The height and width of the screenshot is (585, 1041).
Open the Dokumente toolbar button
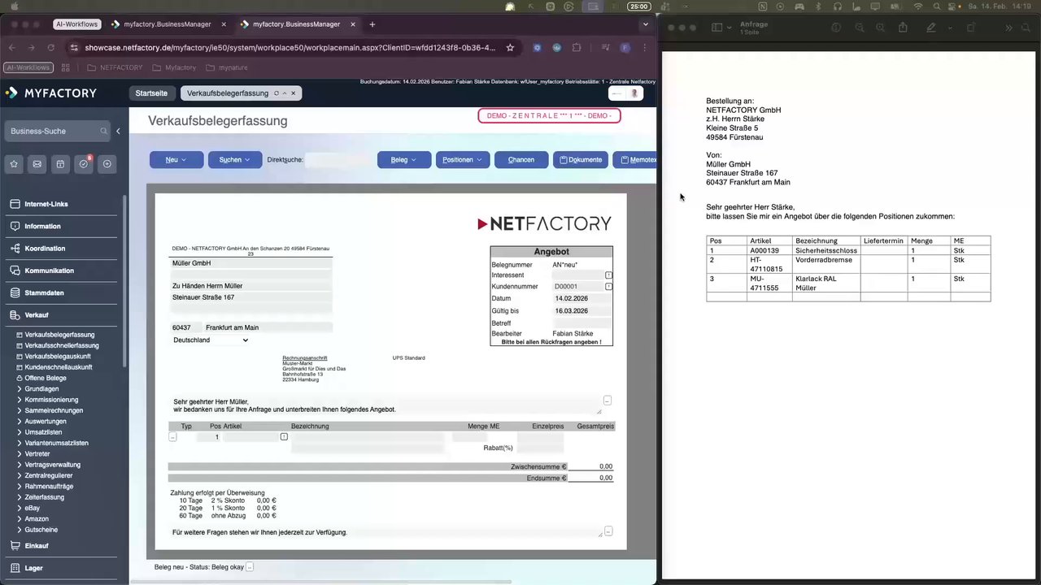click(x=580, y=159)
